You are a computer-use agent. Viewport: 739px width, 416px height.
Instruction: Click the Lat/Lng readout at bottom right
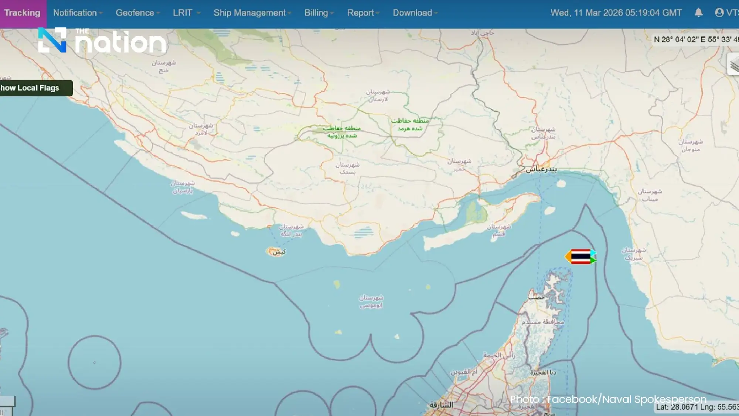tap(697, 407)
